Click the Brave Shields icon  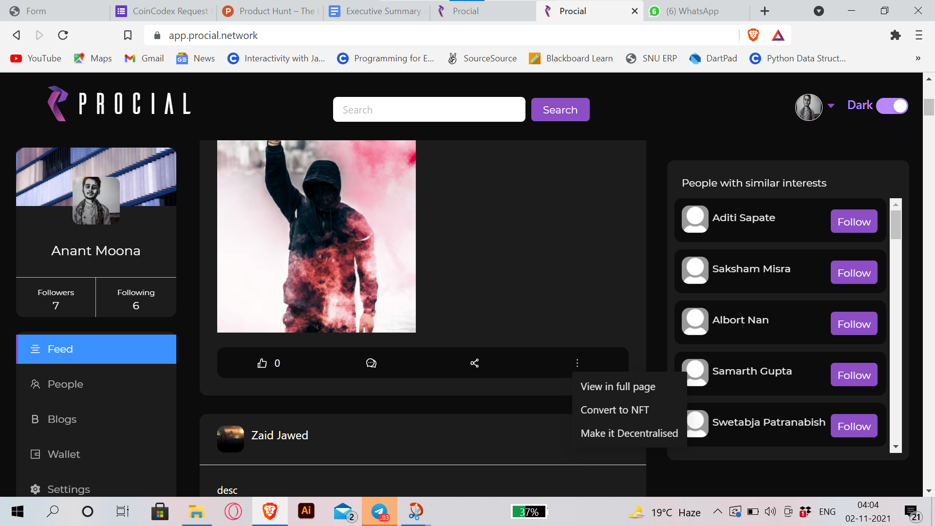[753, 35]
